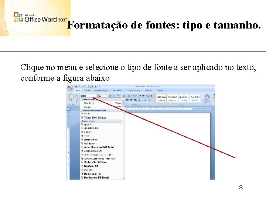The width and height of the screenshot is (266, 200).
Task: Open the Styles group dialog launcher
Action: [211, 104]
